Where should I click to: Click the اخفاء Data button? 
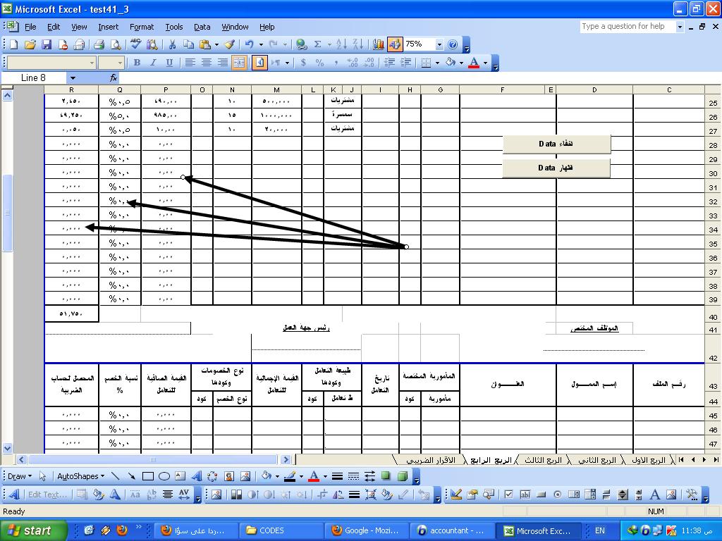(556, 144)
